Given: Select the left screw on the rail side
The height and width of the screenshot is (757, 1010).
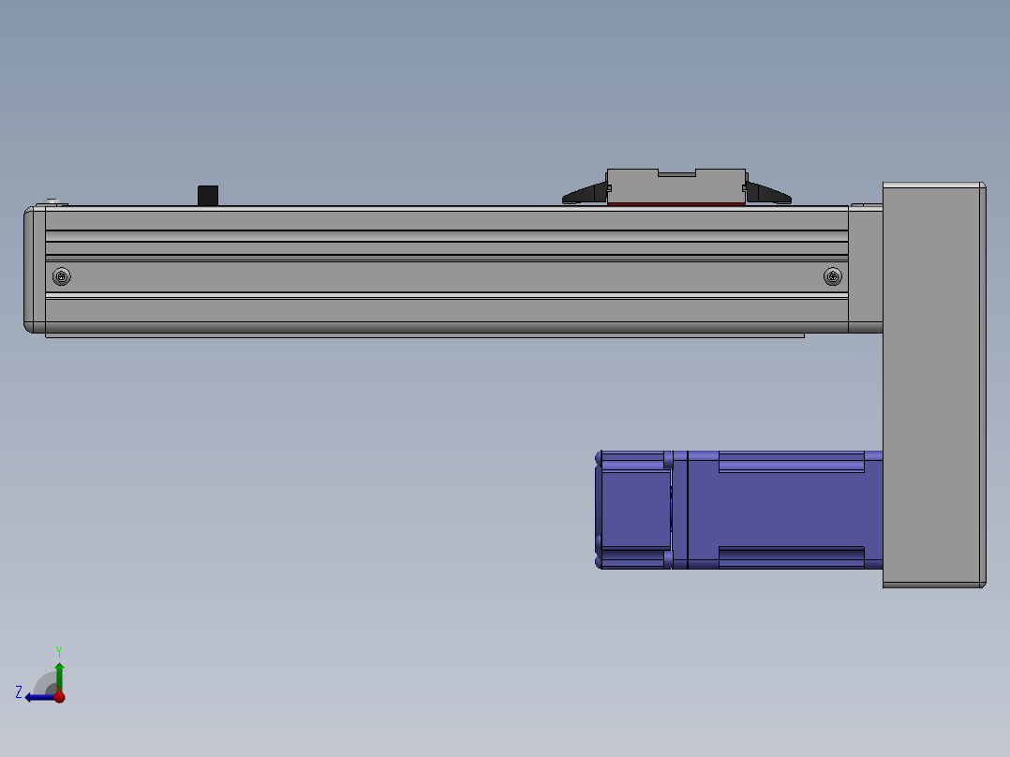Looking at the screenshot, I should (x=62, y=276).
